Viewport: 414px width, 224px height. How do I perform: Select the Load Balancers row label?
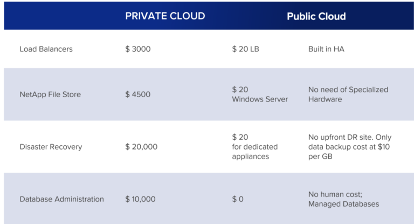pyautogui.click(x=46, y=49)
